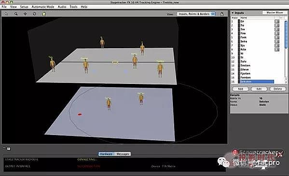Image resolution: width=289 pixels, height=176 pixels.
Task: Click the small window icon below viewport
Action: coord(9,149)
